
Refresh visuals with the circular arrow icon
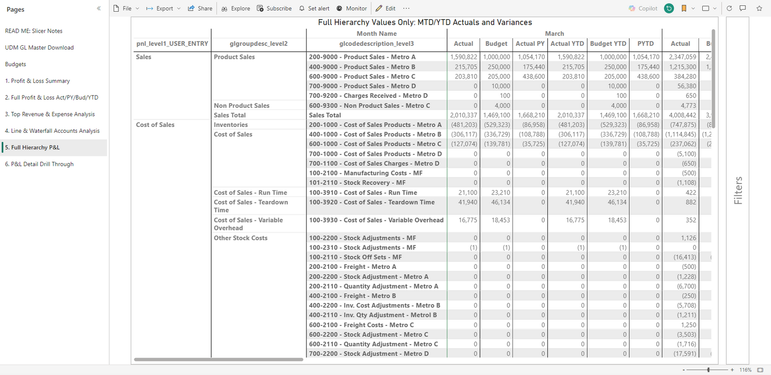(x=729, y=9)
